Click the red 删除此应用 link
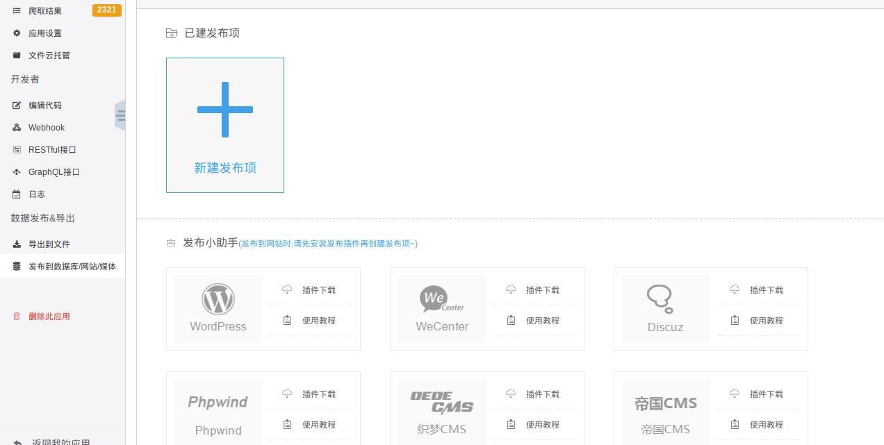 (49, 317)
